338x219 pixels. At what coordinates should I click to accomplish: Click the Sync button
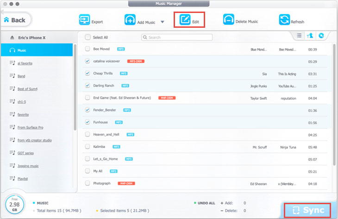(307, 210)
